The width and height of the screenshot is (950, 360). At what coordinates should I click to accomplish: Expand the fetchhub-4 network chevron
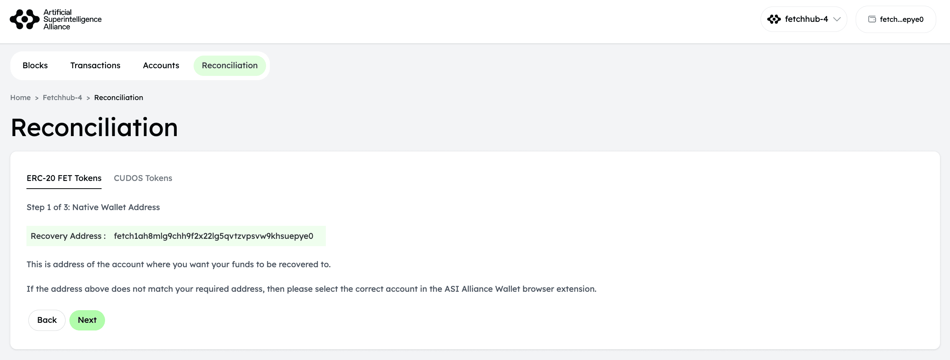[837, 19]
